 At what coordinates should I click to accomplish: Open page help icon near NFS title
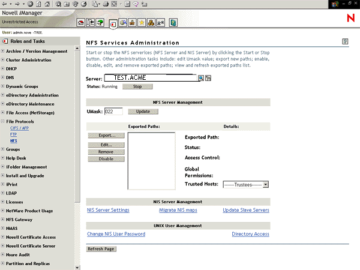click(345, 41)
